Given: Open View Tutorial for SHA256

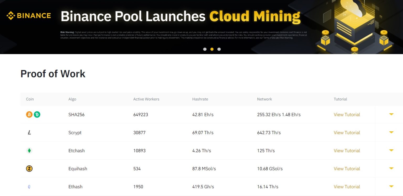Looking at the screenshot, I should pyautogui.click(x=347, y=115).
